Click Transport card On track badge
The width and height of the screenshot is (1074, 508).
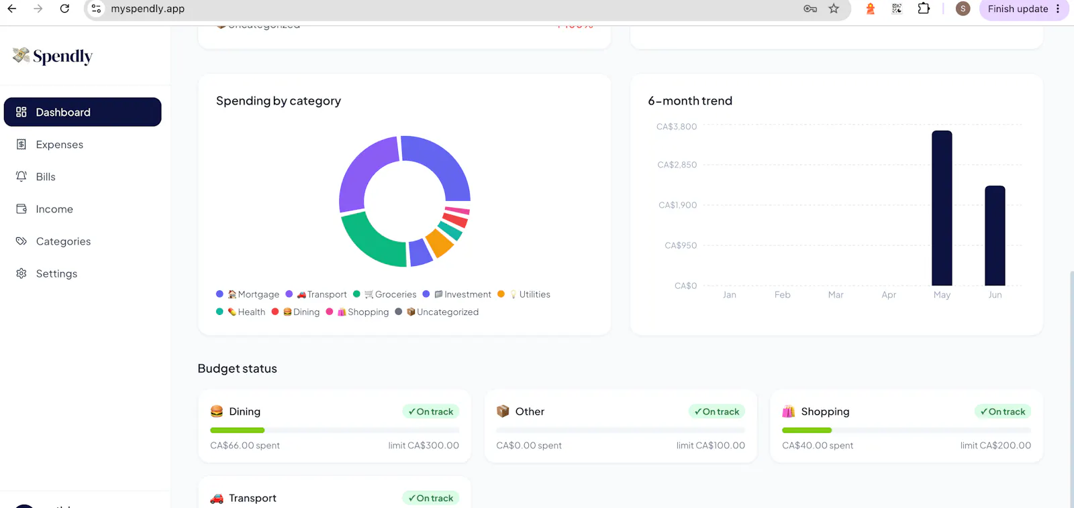point(430,498)
